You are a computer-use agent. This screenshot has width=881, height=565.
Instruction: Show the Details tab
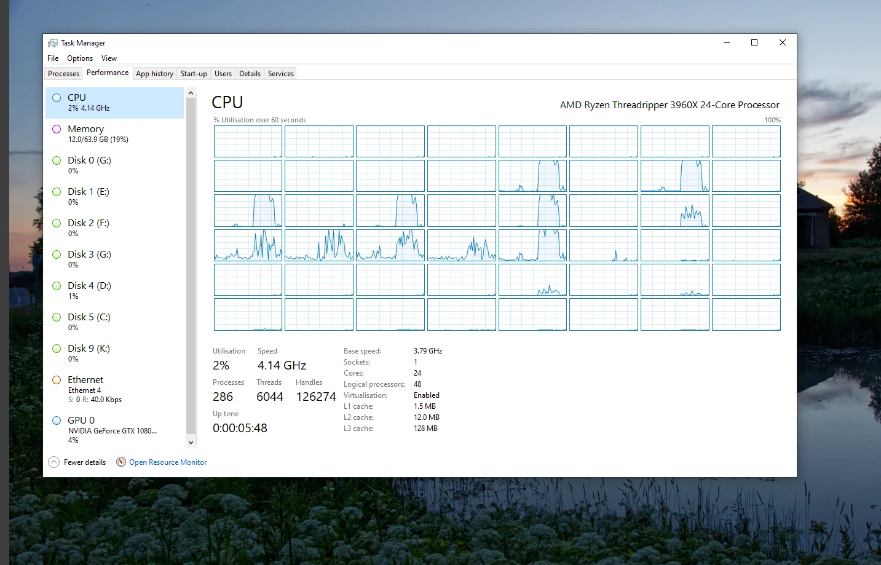pyautogui.click(x=250, y=74)
